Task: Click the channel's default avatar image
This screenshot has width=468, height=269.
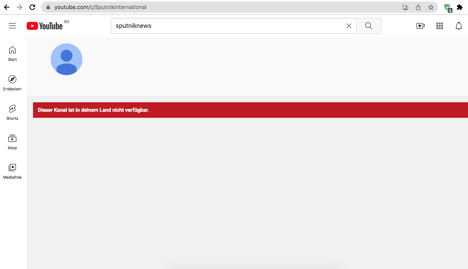Action: pyautogui.click(x=67, y=59)
